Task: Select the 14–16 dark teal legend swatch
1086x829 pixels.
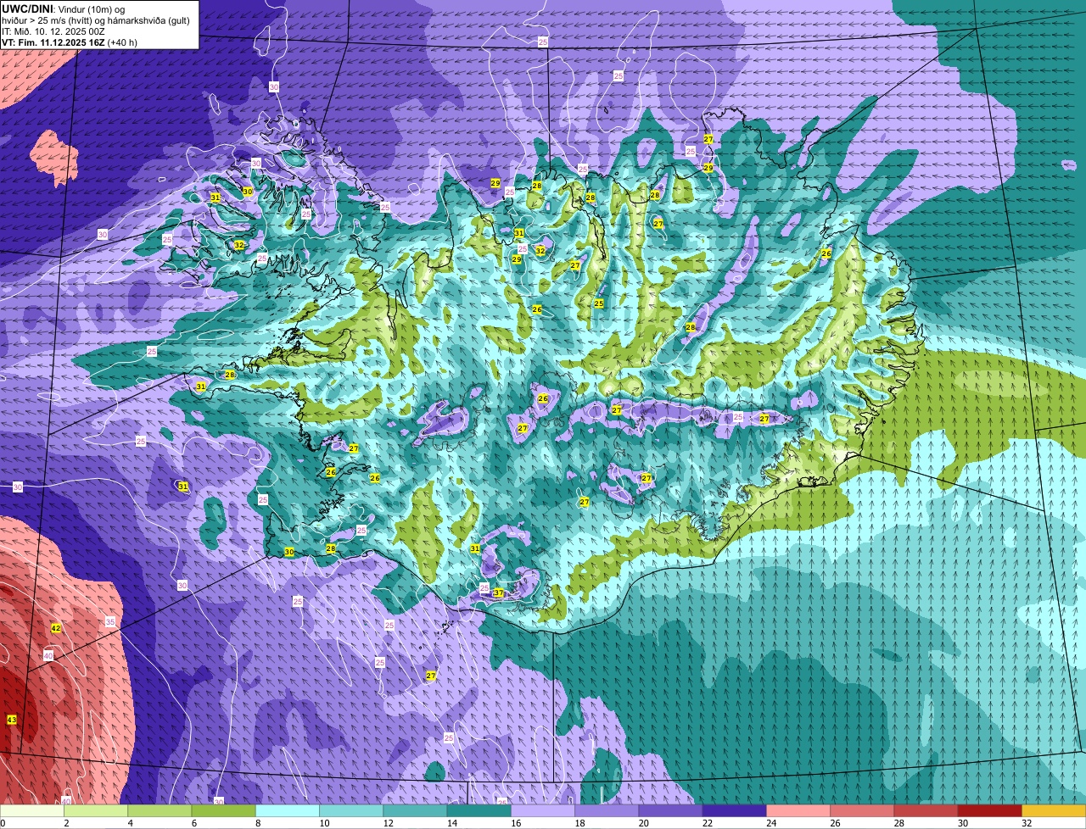Action: point(479,810)
